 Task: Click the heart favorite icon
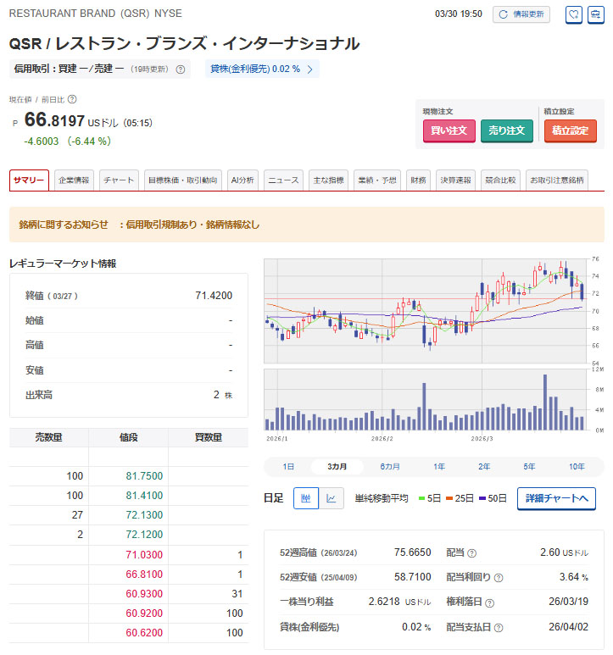click(574, 14)
